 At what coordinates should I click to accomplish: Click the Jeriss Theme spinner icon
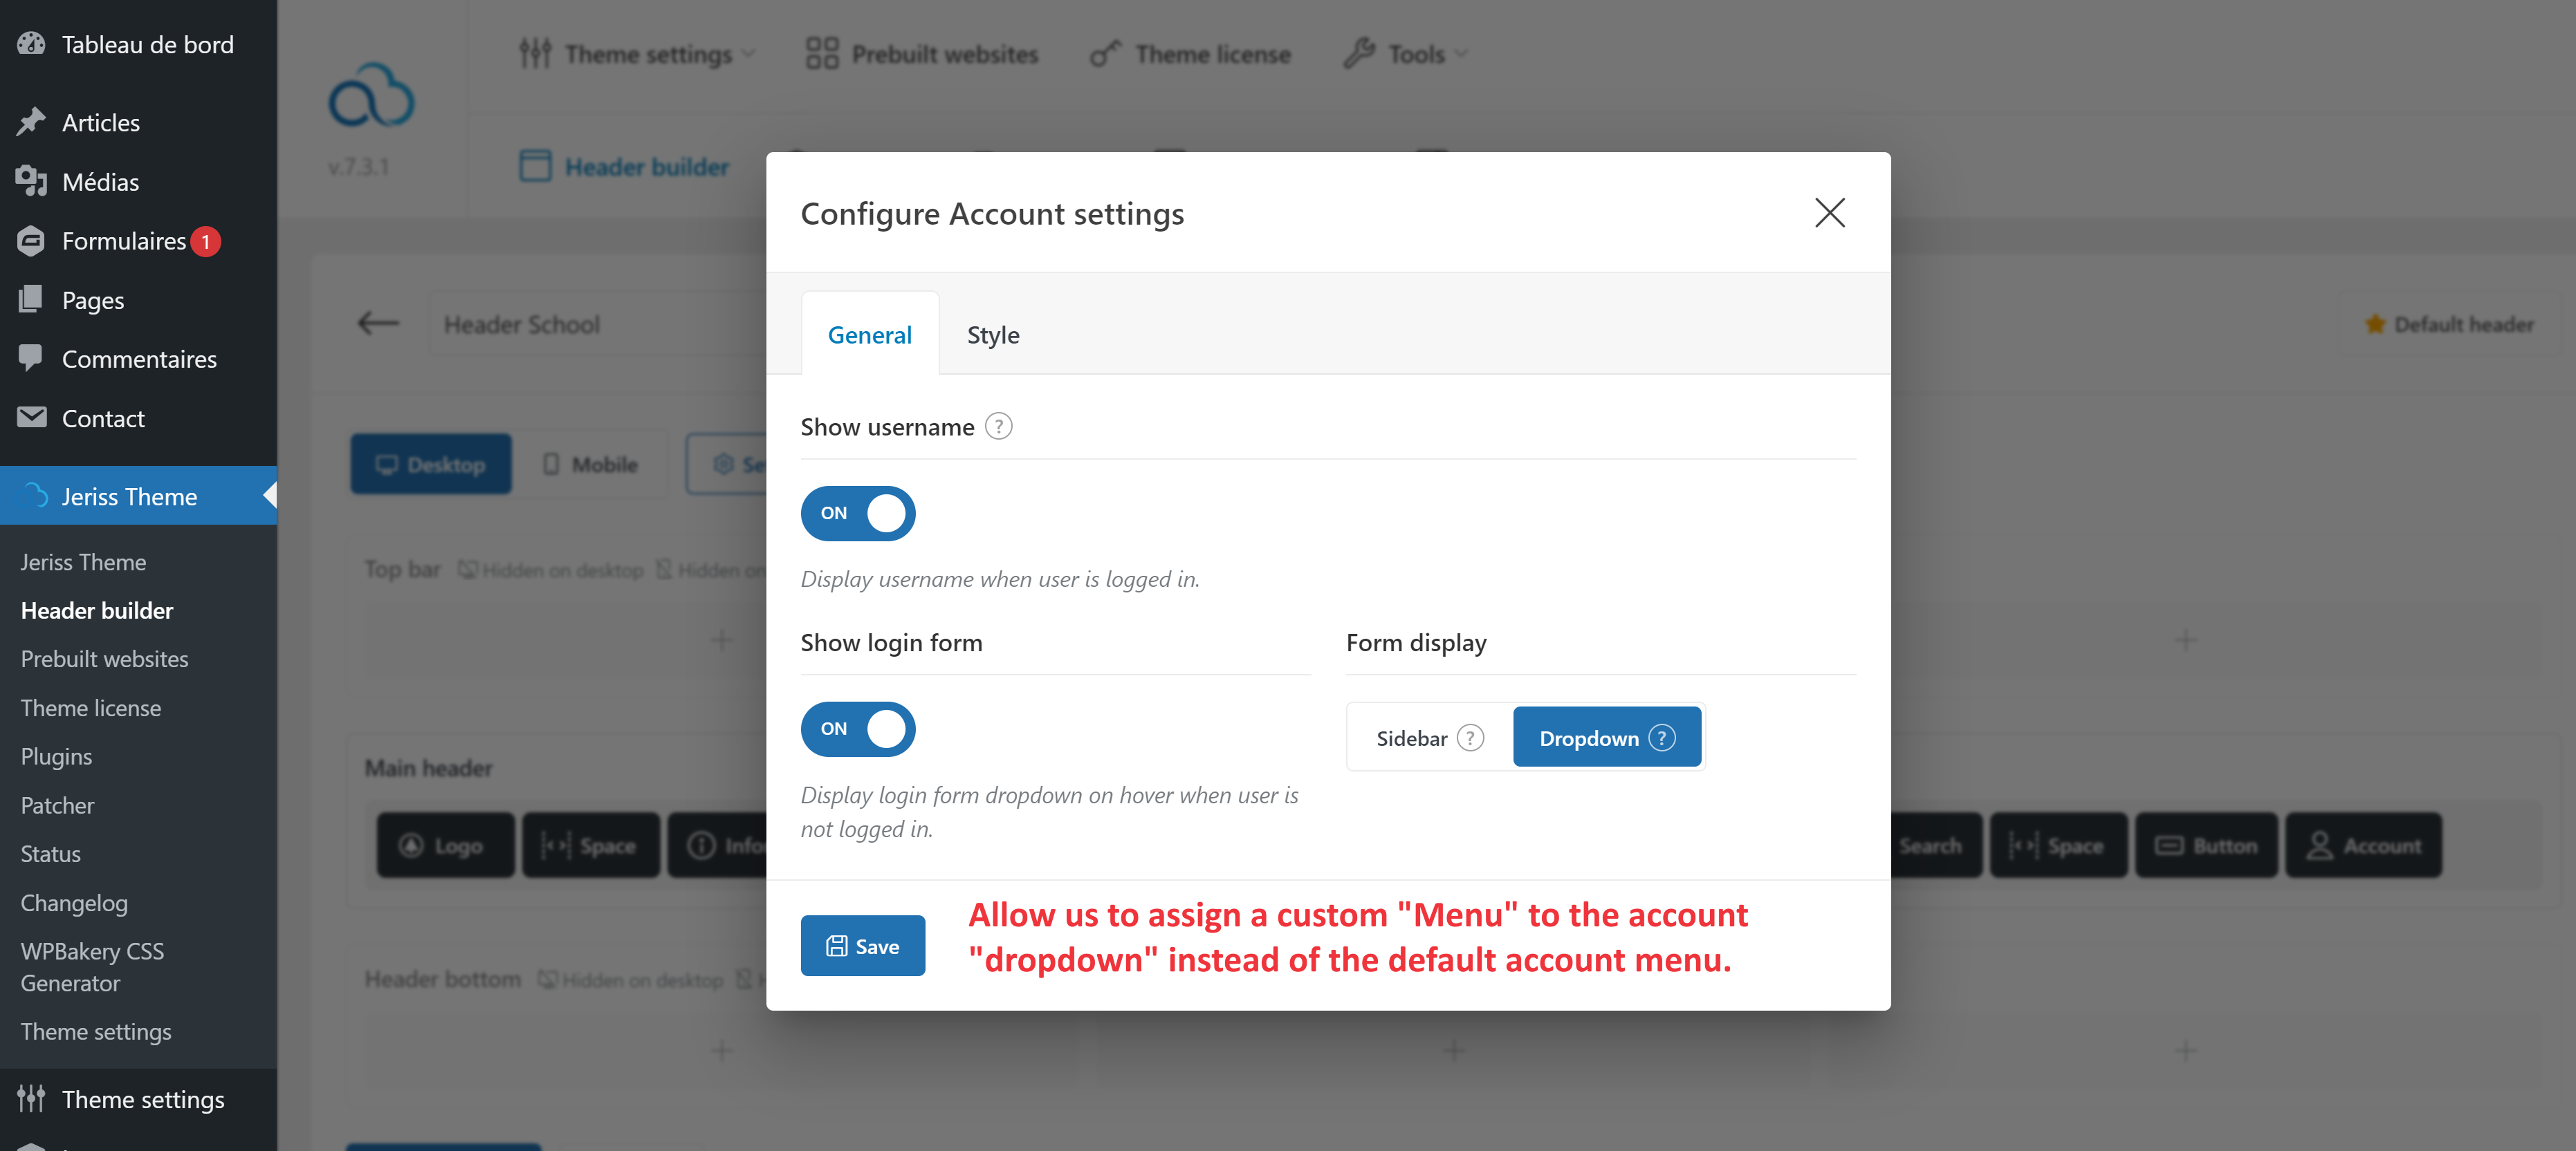pos(36,496)
